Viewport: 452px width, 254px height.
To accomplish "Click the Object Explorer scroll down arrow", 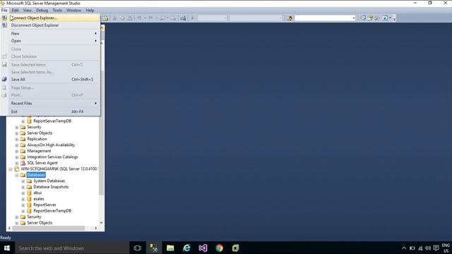I will pos(101,223).
